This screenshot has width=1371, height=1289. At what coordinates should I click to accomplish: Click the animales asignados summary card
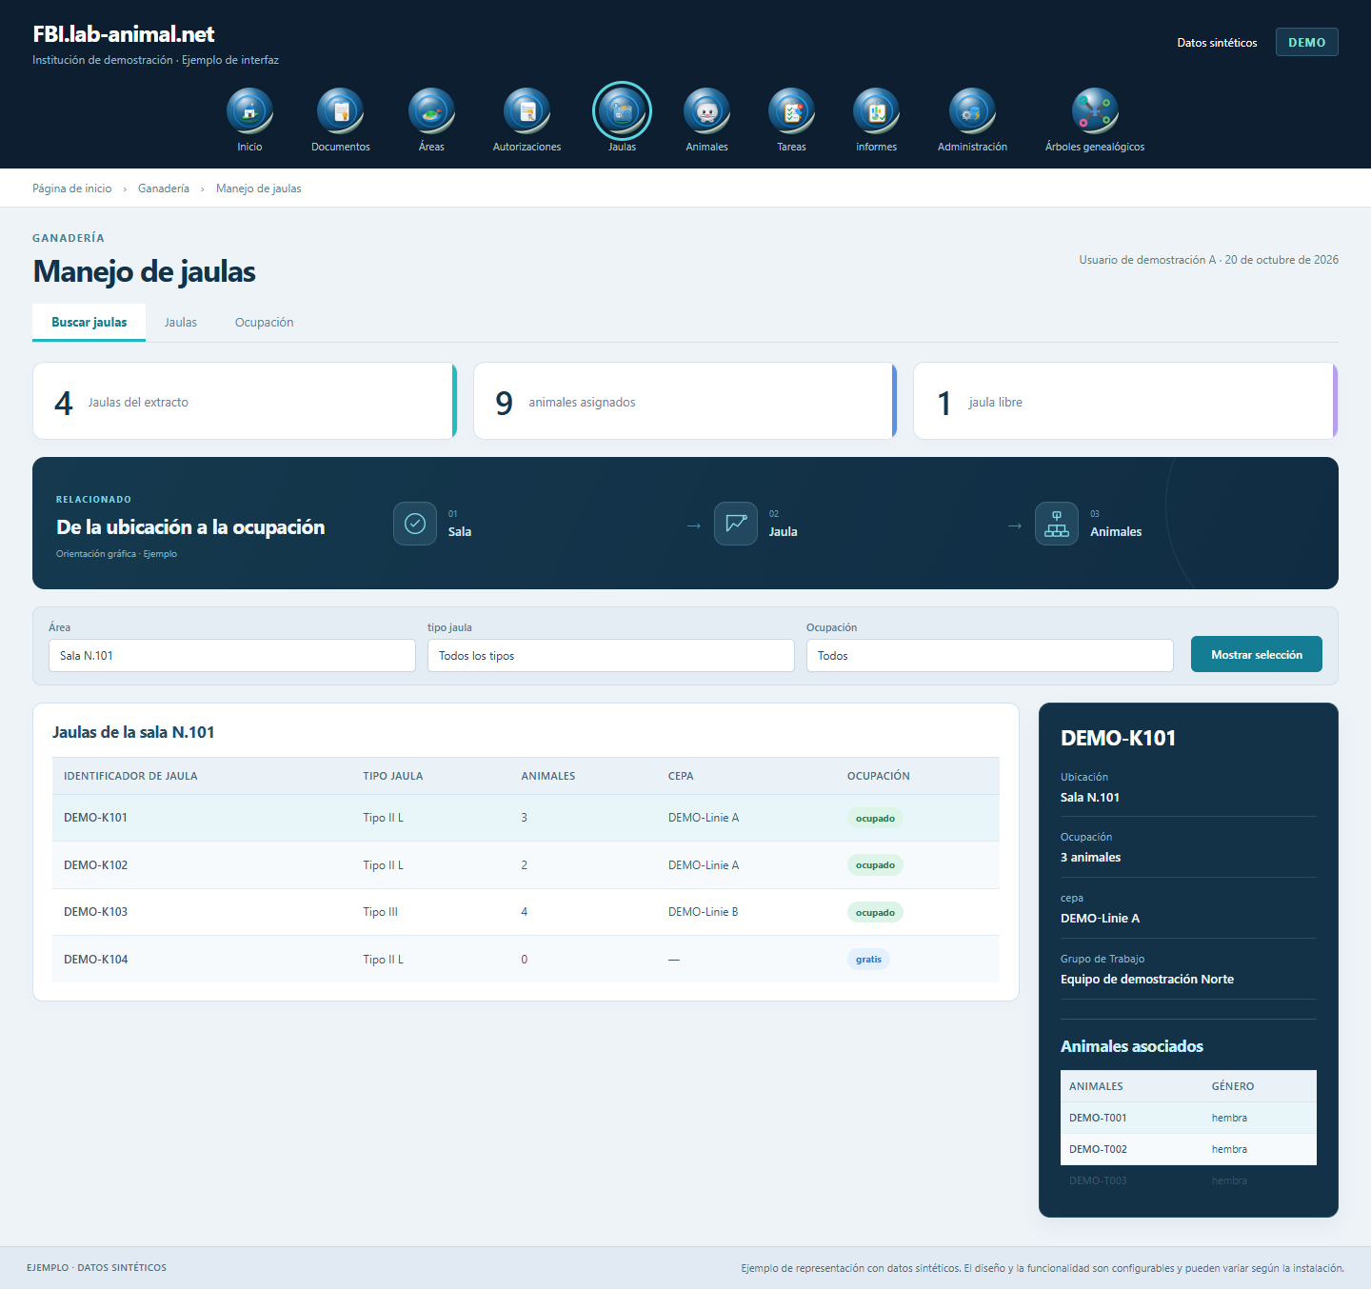coord(685,401)
